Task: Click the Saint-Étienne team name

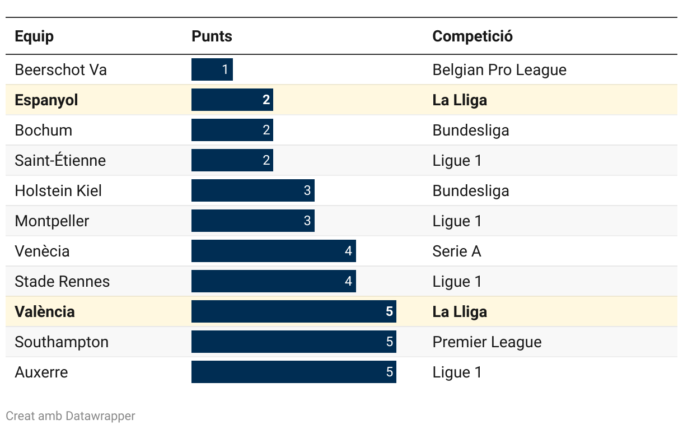Action: pos(60,161)
